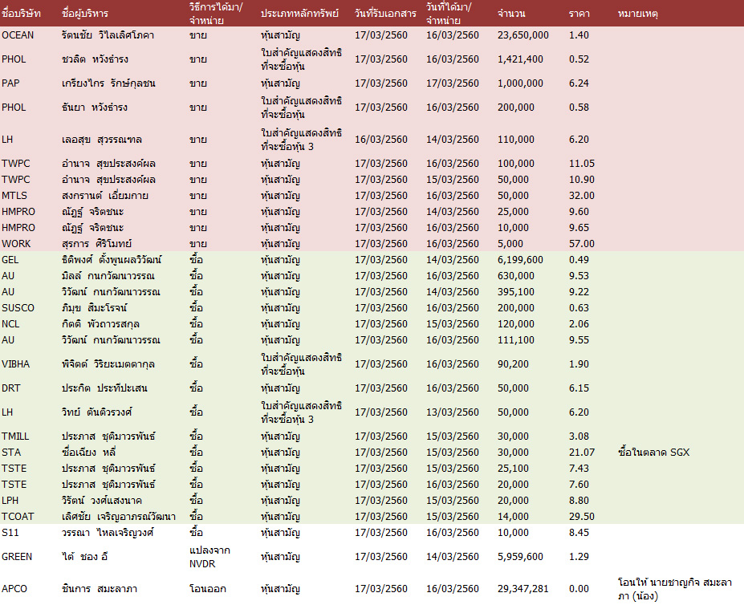Click the จำนวน column header
This screenshot has width=744, height=605.
[x=511, y=14]
